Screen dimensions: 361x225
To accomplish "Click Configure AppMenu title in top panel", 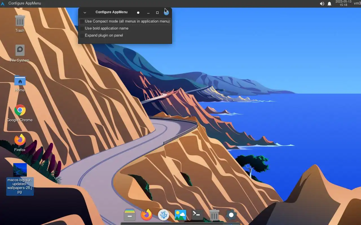I will pyautogui.click(x=25, y=3).
